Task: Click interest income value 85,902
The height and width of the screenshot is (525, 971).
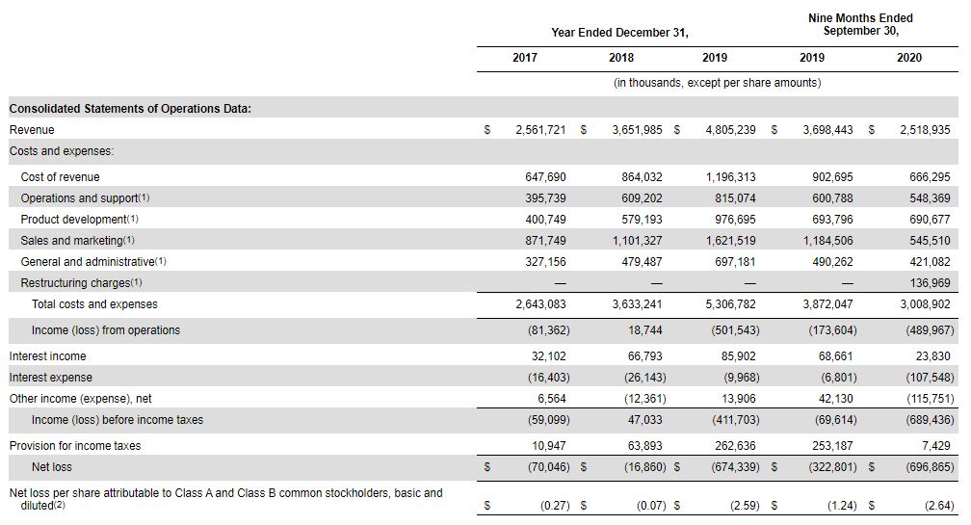Action: [738, 356]
